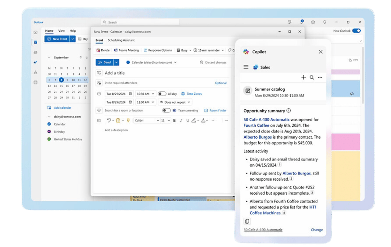Open the More apps grid icon in sidebar

tap(36, 83)
